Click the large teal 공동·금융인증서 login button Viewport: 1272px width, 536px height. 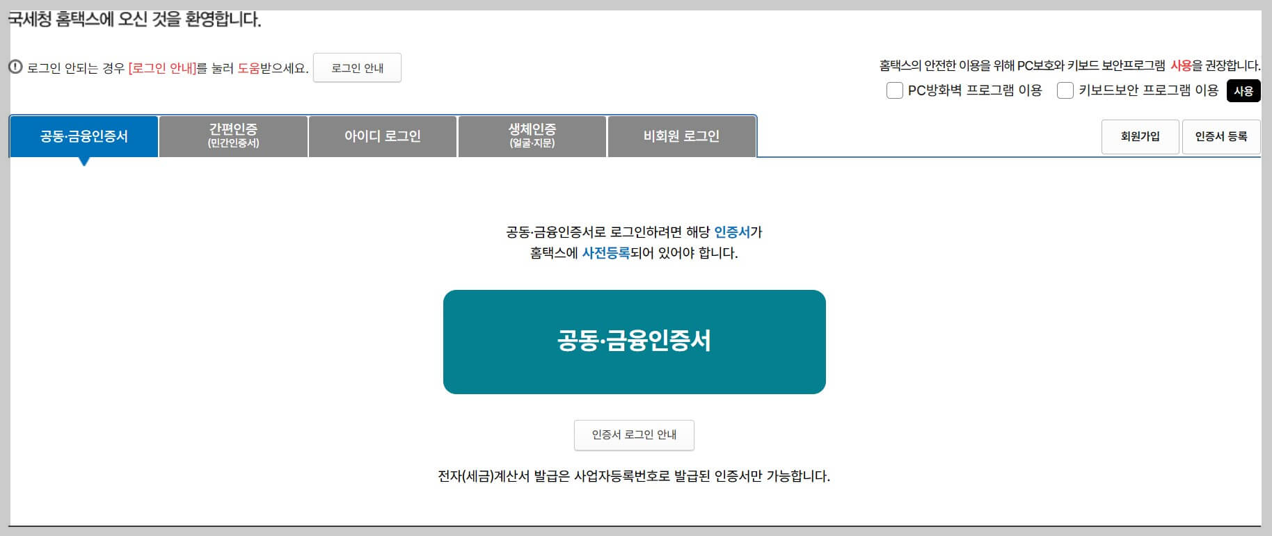coord(635,342)
